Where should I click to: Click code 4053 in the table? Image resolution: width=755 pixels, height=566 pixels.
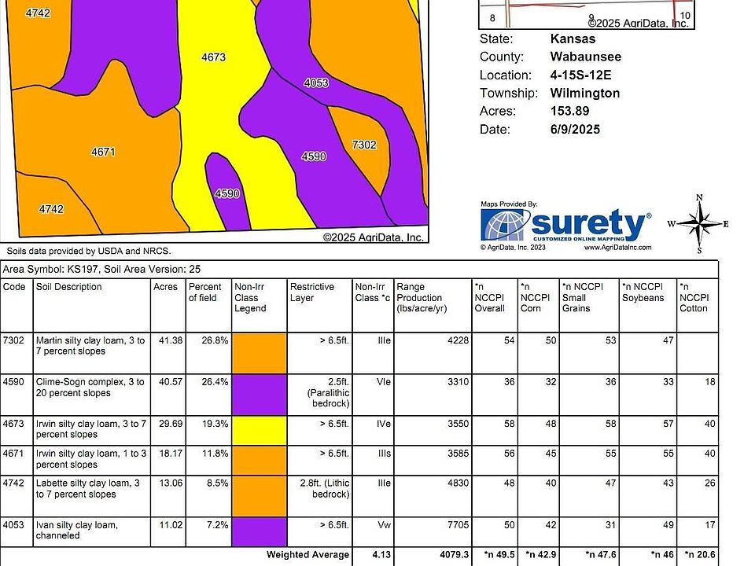[13, 525]
